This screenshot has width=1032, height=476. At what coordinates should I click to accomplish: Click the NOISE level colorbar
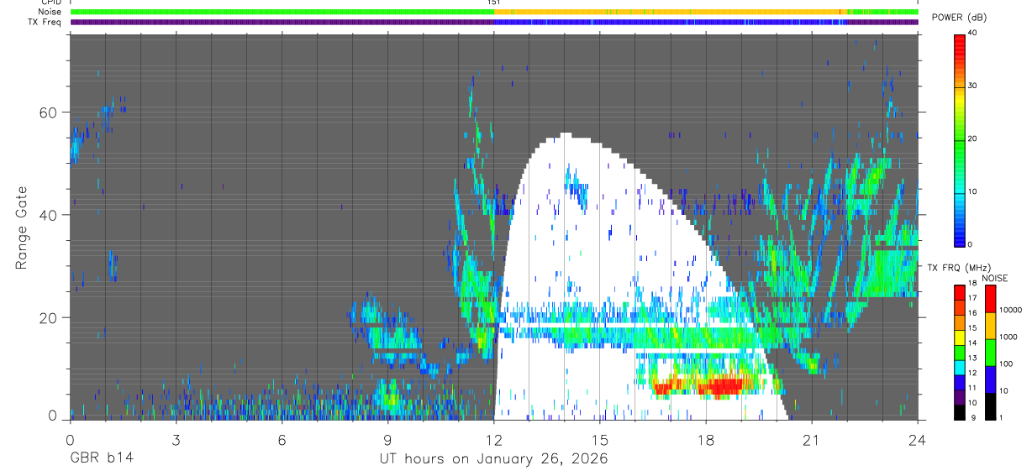(990, 353)
